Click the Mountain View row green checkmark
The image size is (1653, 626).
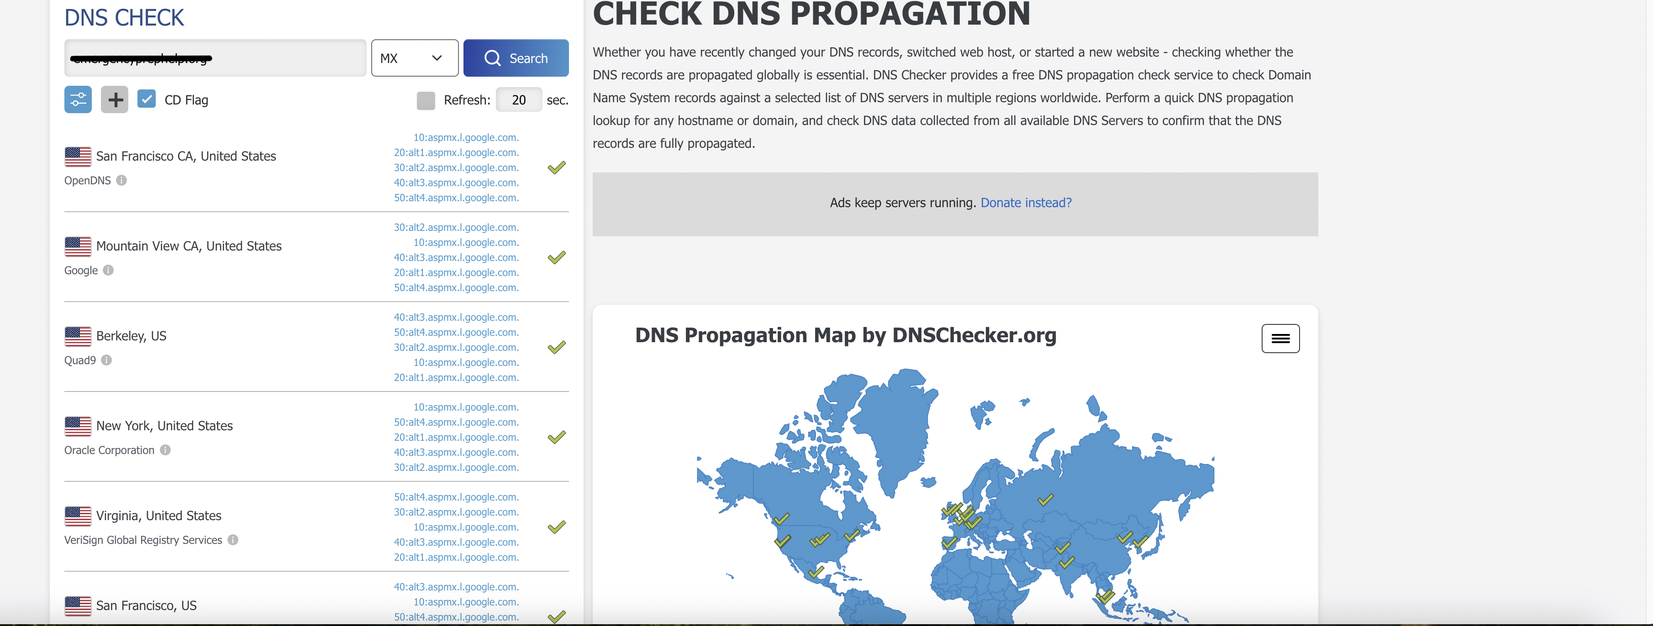click(x=556, y=257)
